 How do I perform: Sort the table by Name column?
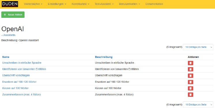[x=6, y=57]
